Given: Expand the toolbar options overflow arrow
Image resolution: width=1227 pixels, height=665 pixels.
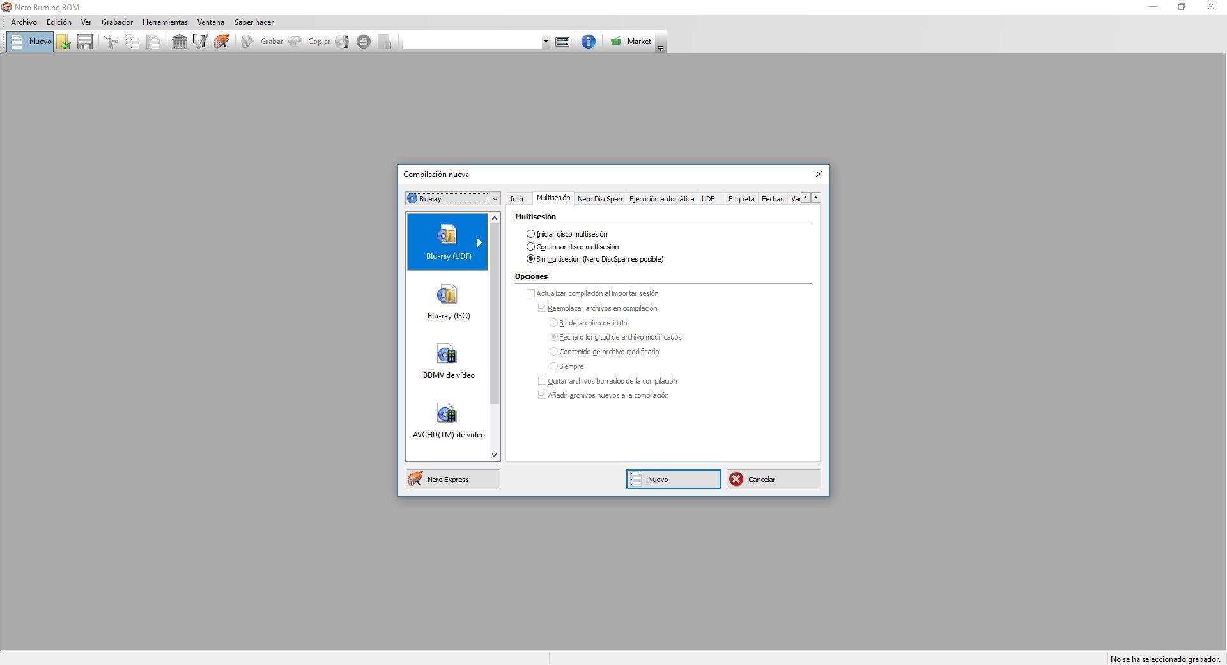Looking at the screenshot, I should [661, 49].
